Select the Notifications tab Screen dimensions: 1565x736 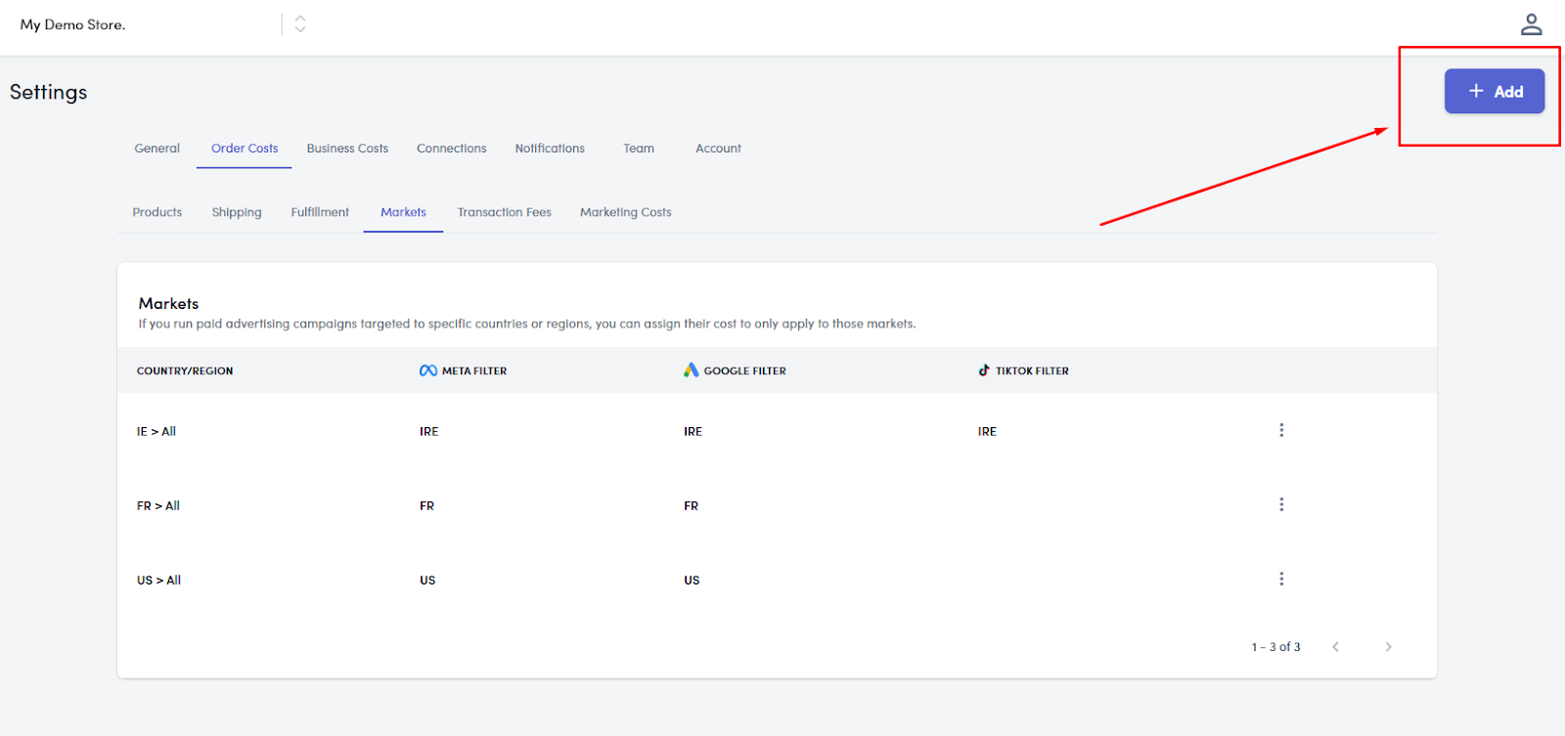[x=550, y=149]
